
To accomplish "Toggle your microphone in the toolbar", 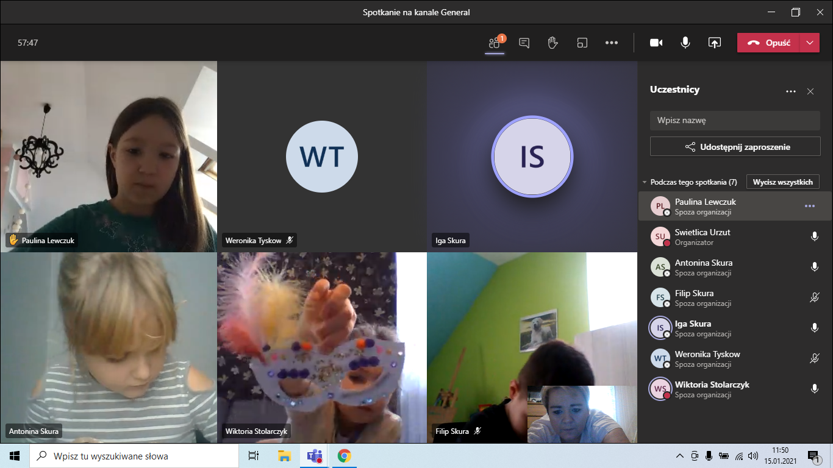I will [685, 43].
